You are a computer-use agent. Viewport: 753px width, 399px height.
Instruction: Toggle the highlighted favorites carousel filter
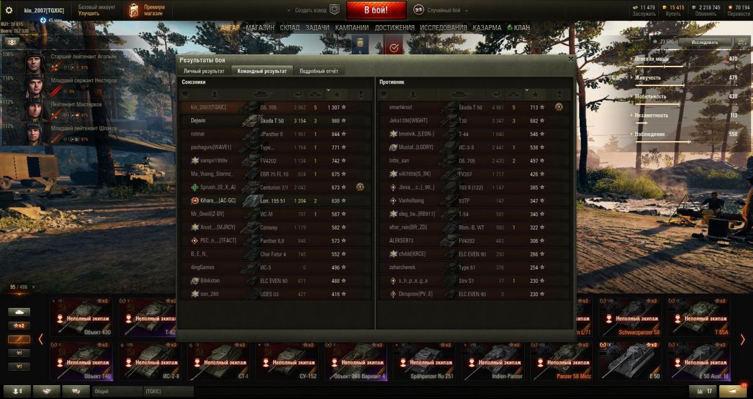pyautogui.click(x=19, y=339)
